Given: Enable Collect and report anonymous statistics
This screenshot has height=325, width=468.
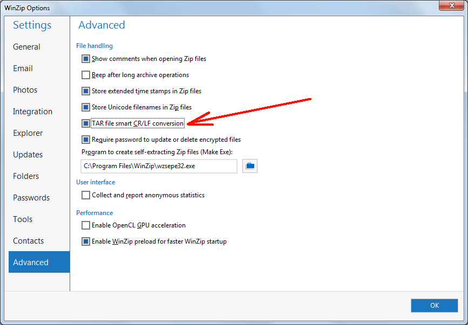Looking at the screenshot, I should coord(86,195).
